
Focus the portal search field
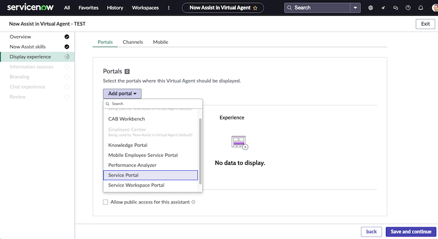(153, 104)
